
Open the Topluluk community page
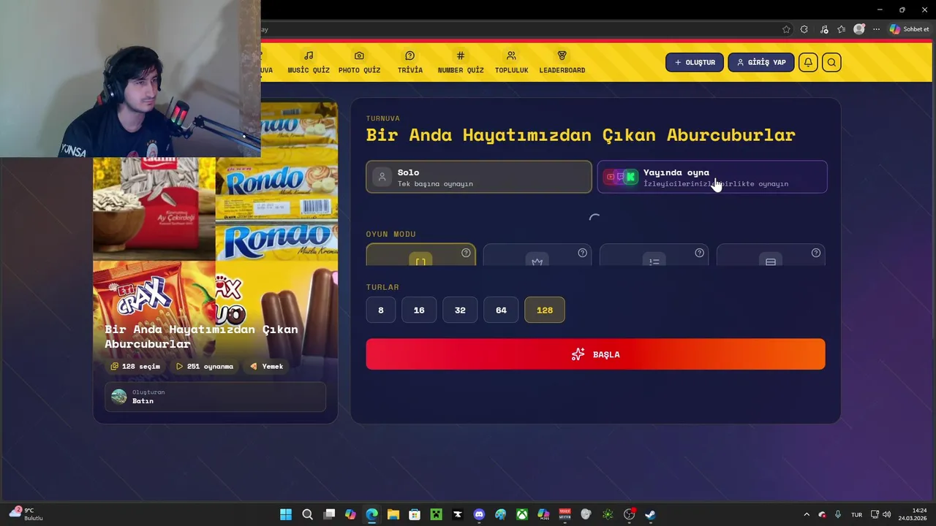click(511, 62)
